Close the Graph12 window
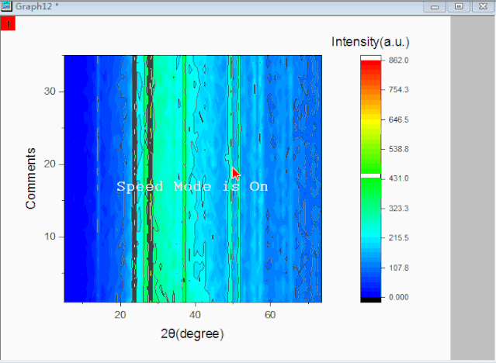Image resolution: width=496 pixels, height=363 pixels. (x=482, y=6)
